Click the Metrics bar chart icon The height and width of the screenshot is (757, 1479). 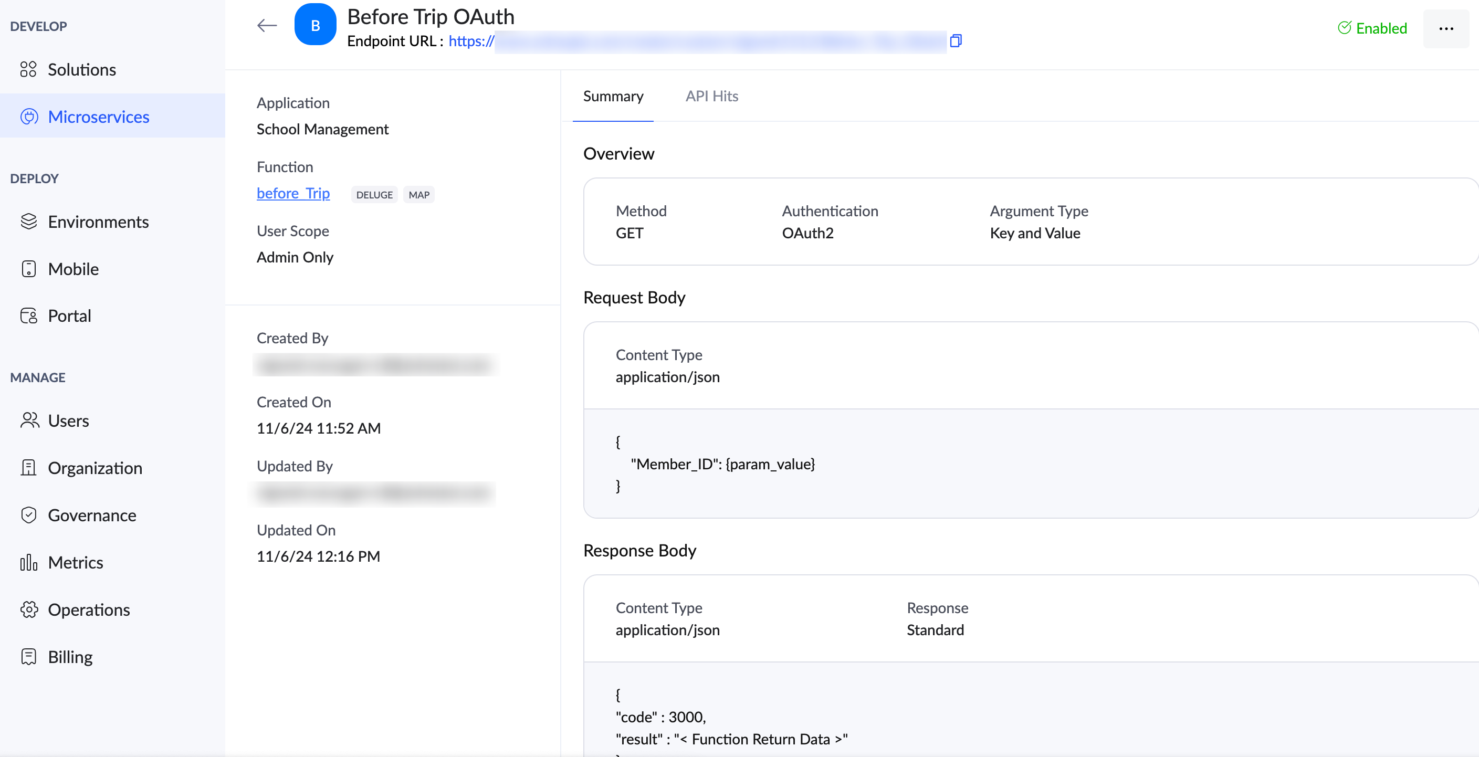point(28,562)
